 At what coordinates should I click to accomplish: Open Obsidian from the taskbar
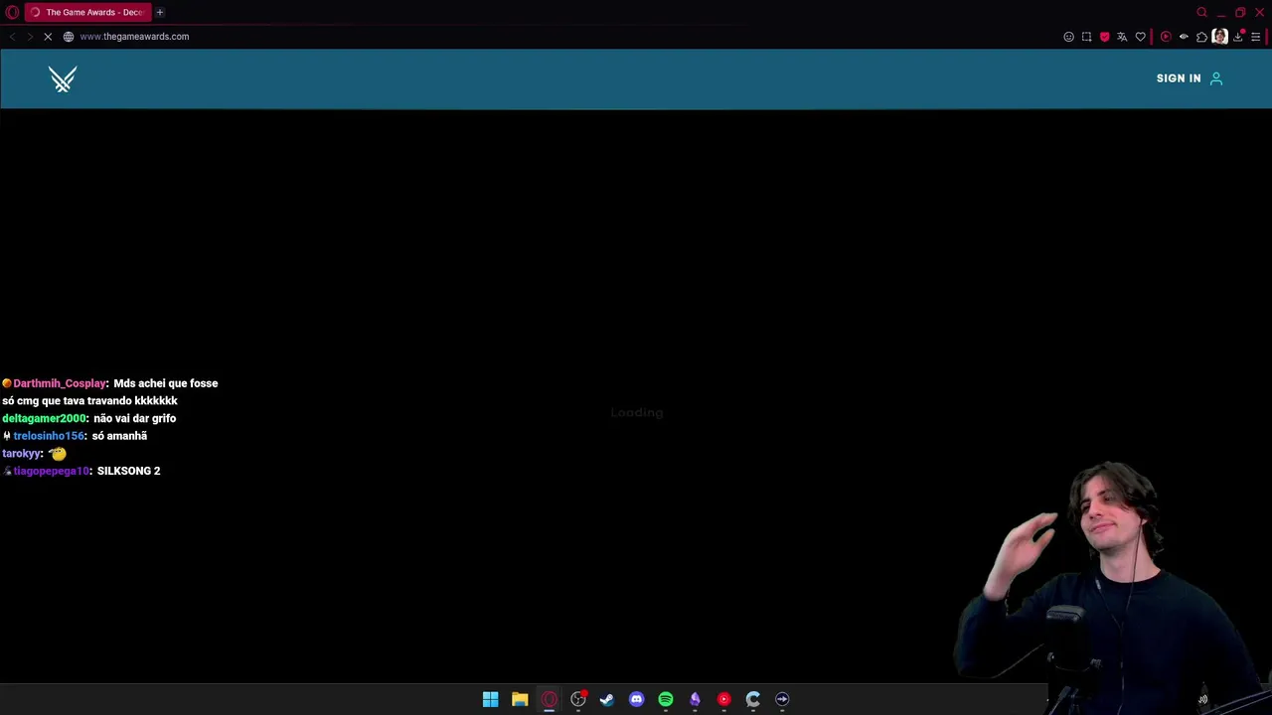pyautogui.click(x=695, y=699)
